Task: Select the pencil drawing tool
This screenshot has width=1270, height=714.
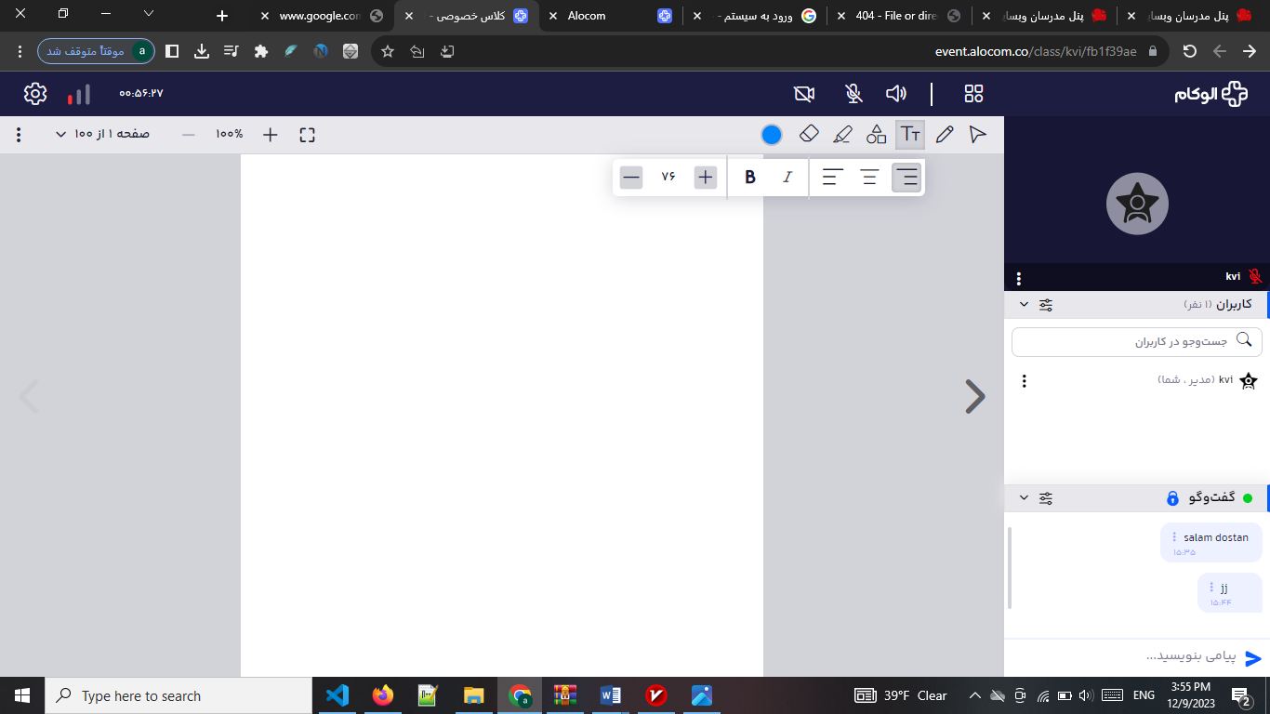Action: 945,135
